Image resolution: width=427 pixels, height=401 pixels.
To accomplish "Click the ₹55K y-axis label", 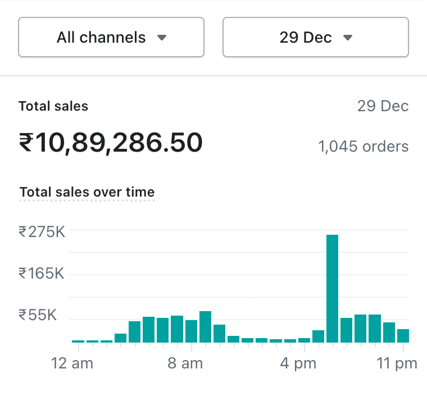I will pos(38,315).
